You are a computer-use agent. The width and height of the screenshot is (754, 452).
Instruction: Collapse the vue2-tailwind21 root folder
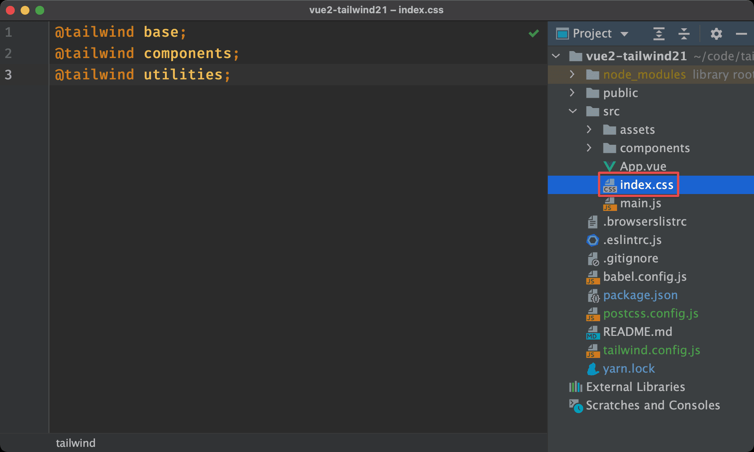click(556, 56)
